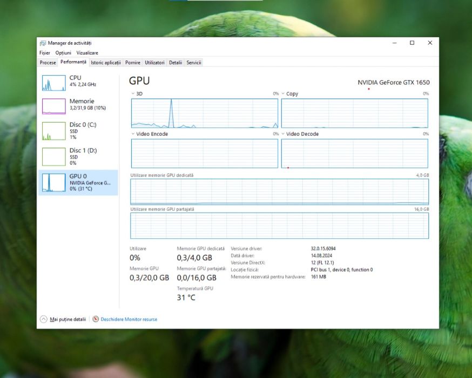Viewport: 472px width, 378px height.
Task: Click the Copy engine usage graph
Action: (x=355, y=113)
